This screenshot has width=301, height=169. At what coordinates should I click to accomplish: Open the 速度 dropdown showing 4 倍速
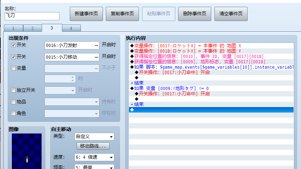[x=94, y=157]
